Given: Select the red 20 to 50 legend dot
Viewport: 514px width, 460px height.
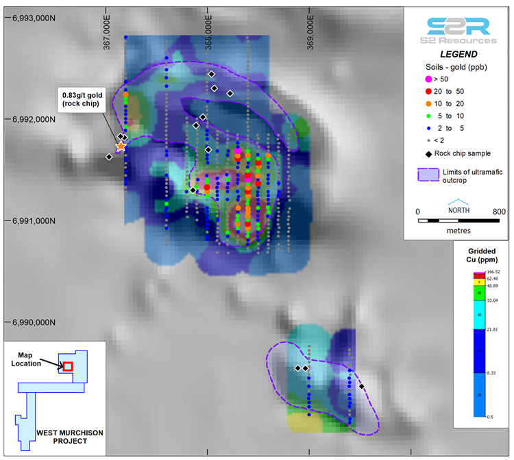Looking at the screenshot, I should 428,91.
